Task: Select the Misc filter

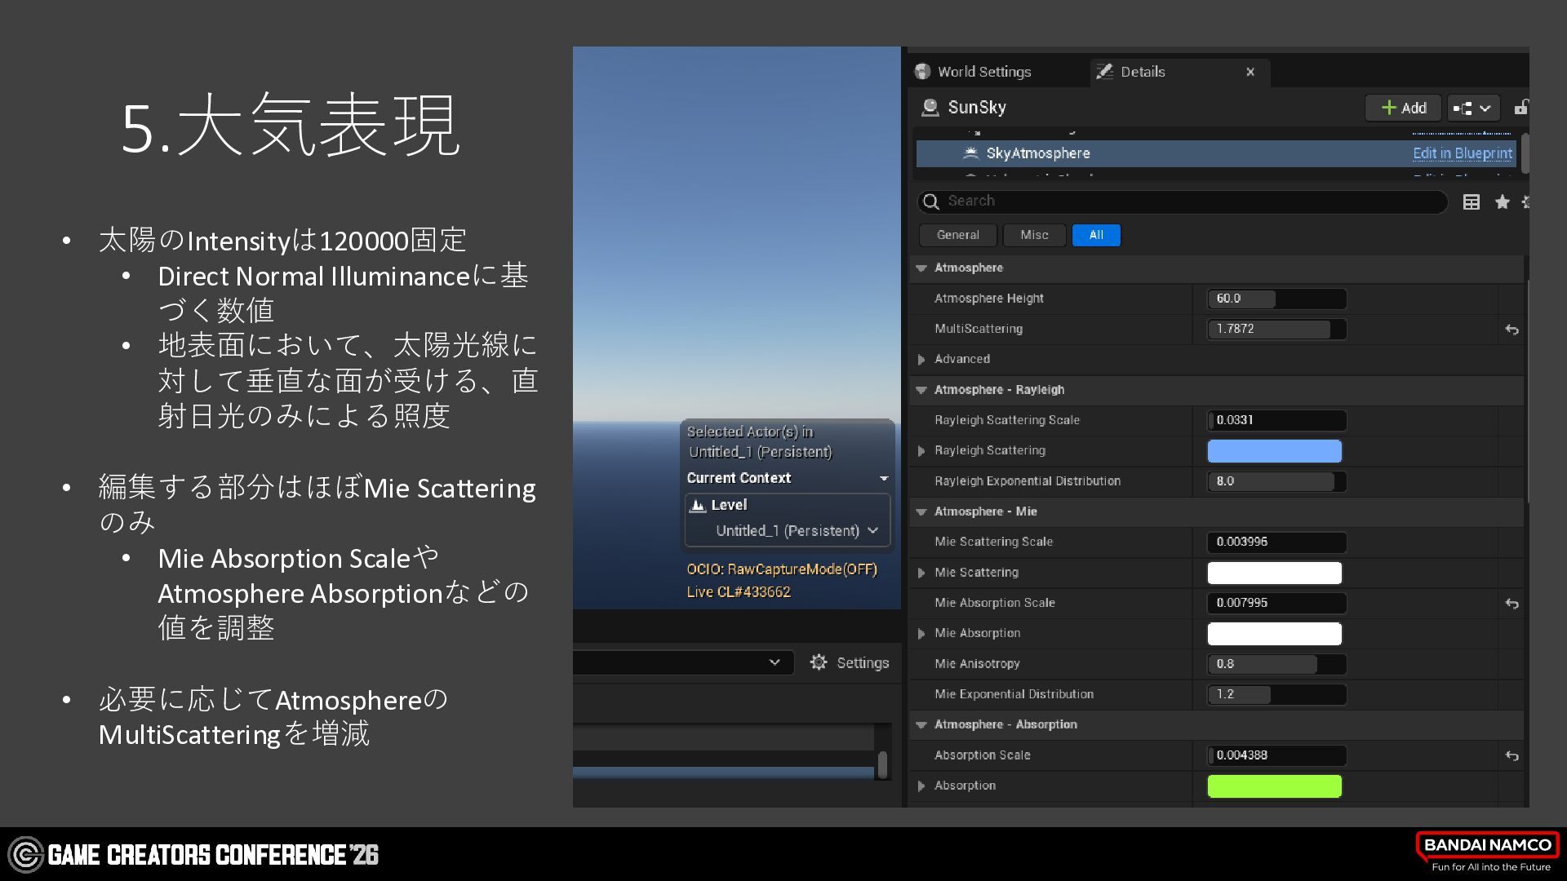Action: pyautogui.click(x=1034, y=235)
